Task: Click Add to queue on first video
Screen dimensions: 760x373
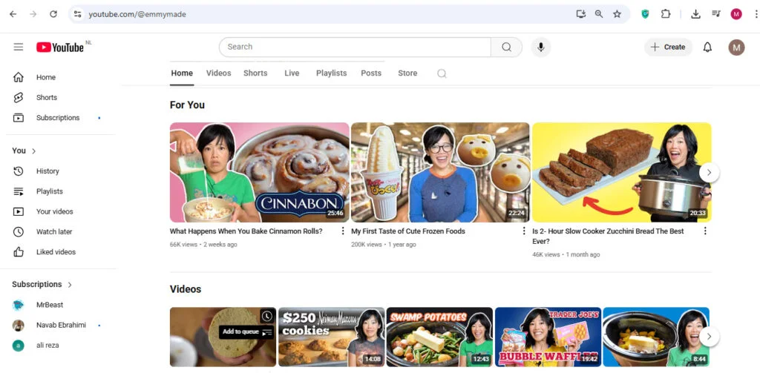Action: [x=266, y=332]
